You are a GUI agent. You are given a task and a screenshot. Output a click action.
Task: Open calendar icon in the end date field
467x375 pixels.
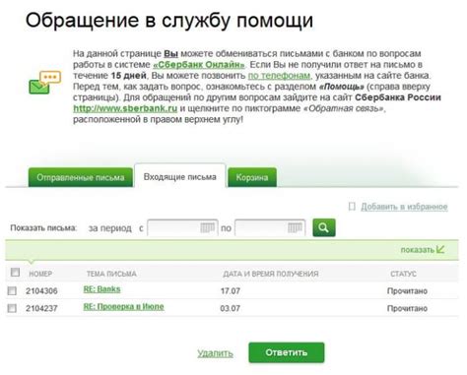pyautogui.click(x=295, y=227)
